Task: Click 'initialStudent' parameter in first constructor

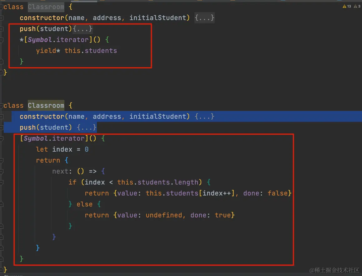Action: [x=158, y=18]
